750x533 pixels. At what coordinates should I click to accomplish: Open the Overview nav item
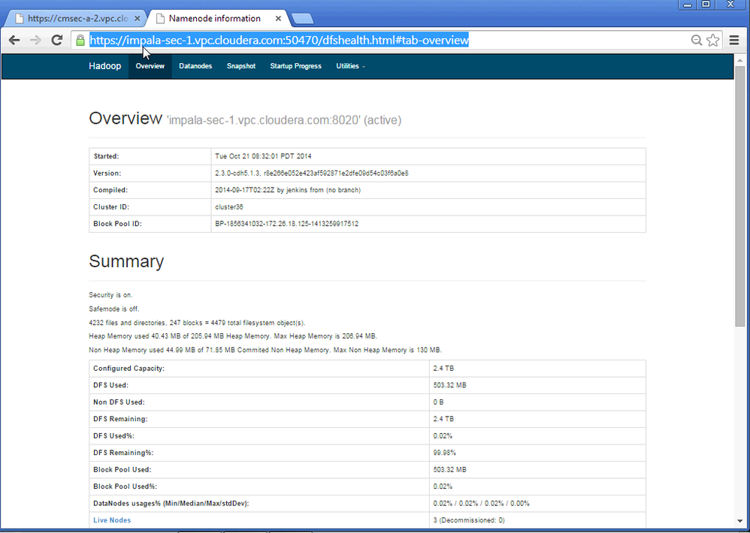(x=150, y=66)
